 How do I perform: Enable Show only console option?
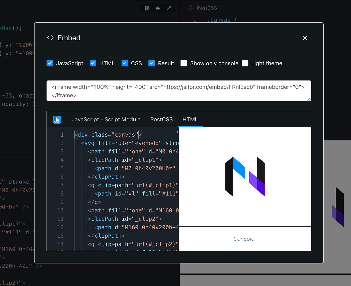tap(184, 63)
